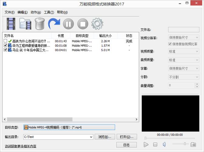Open the 工具(T) menu
Image resolution: width=204 pixels, height=152 pixels.
pyautogui.click(x=49, y=12)
